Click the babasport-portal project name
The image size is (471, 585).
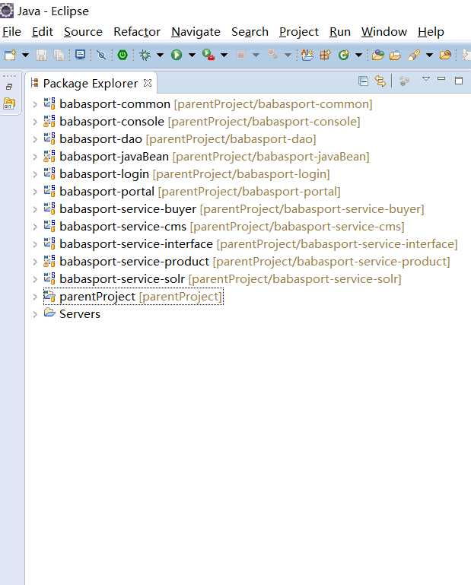coord(107,192)
